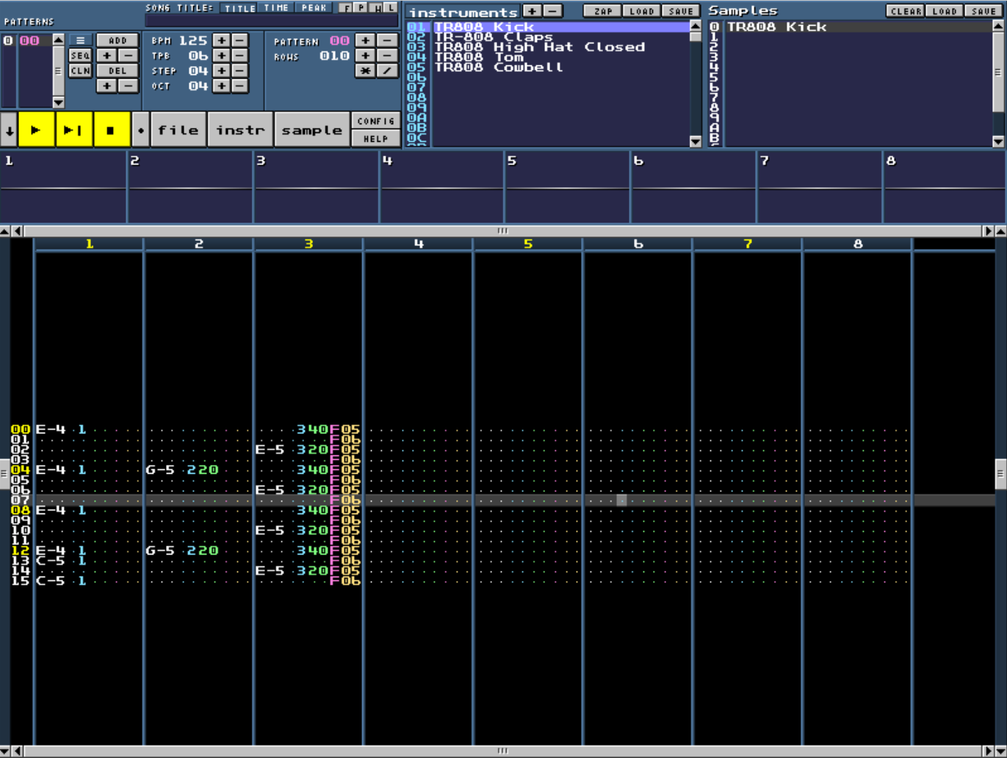Click the down arrow left of play
This screenshot has height=758, width=1007.
[9, 131]
